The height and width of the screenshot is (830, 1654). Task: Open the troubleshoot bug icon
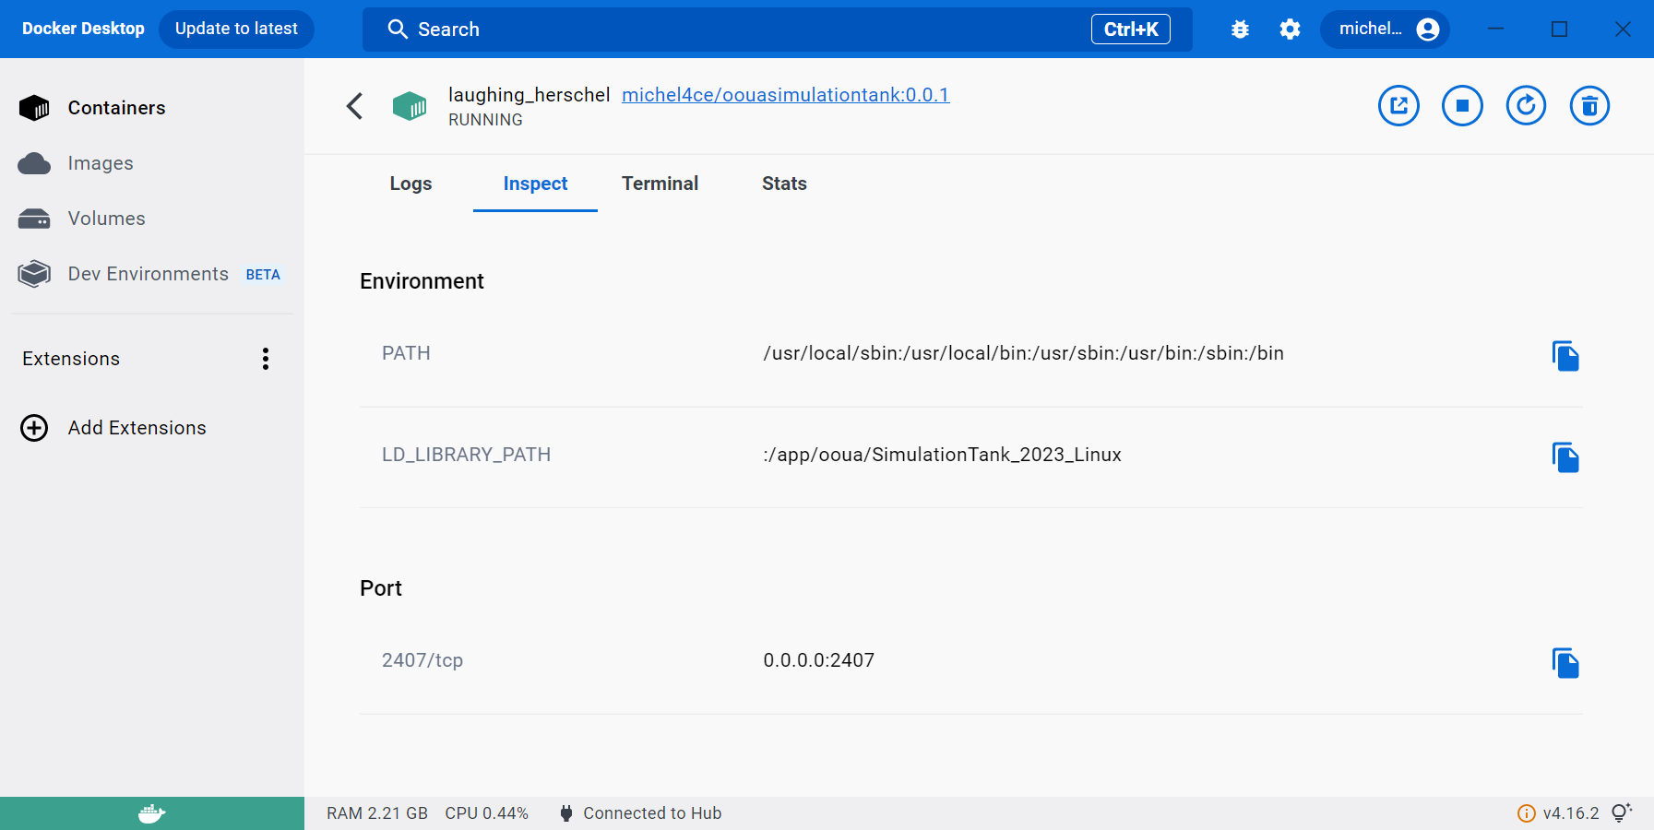tap(1240, 30)
